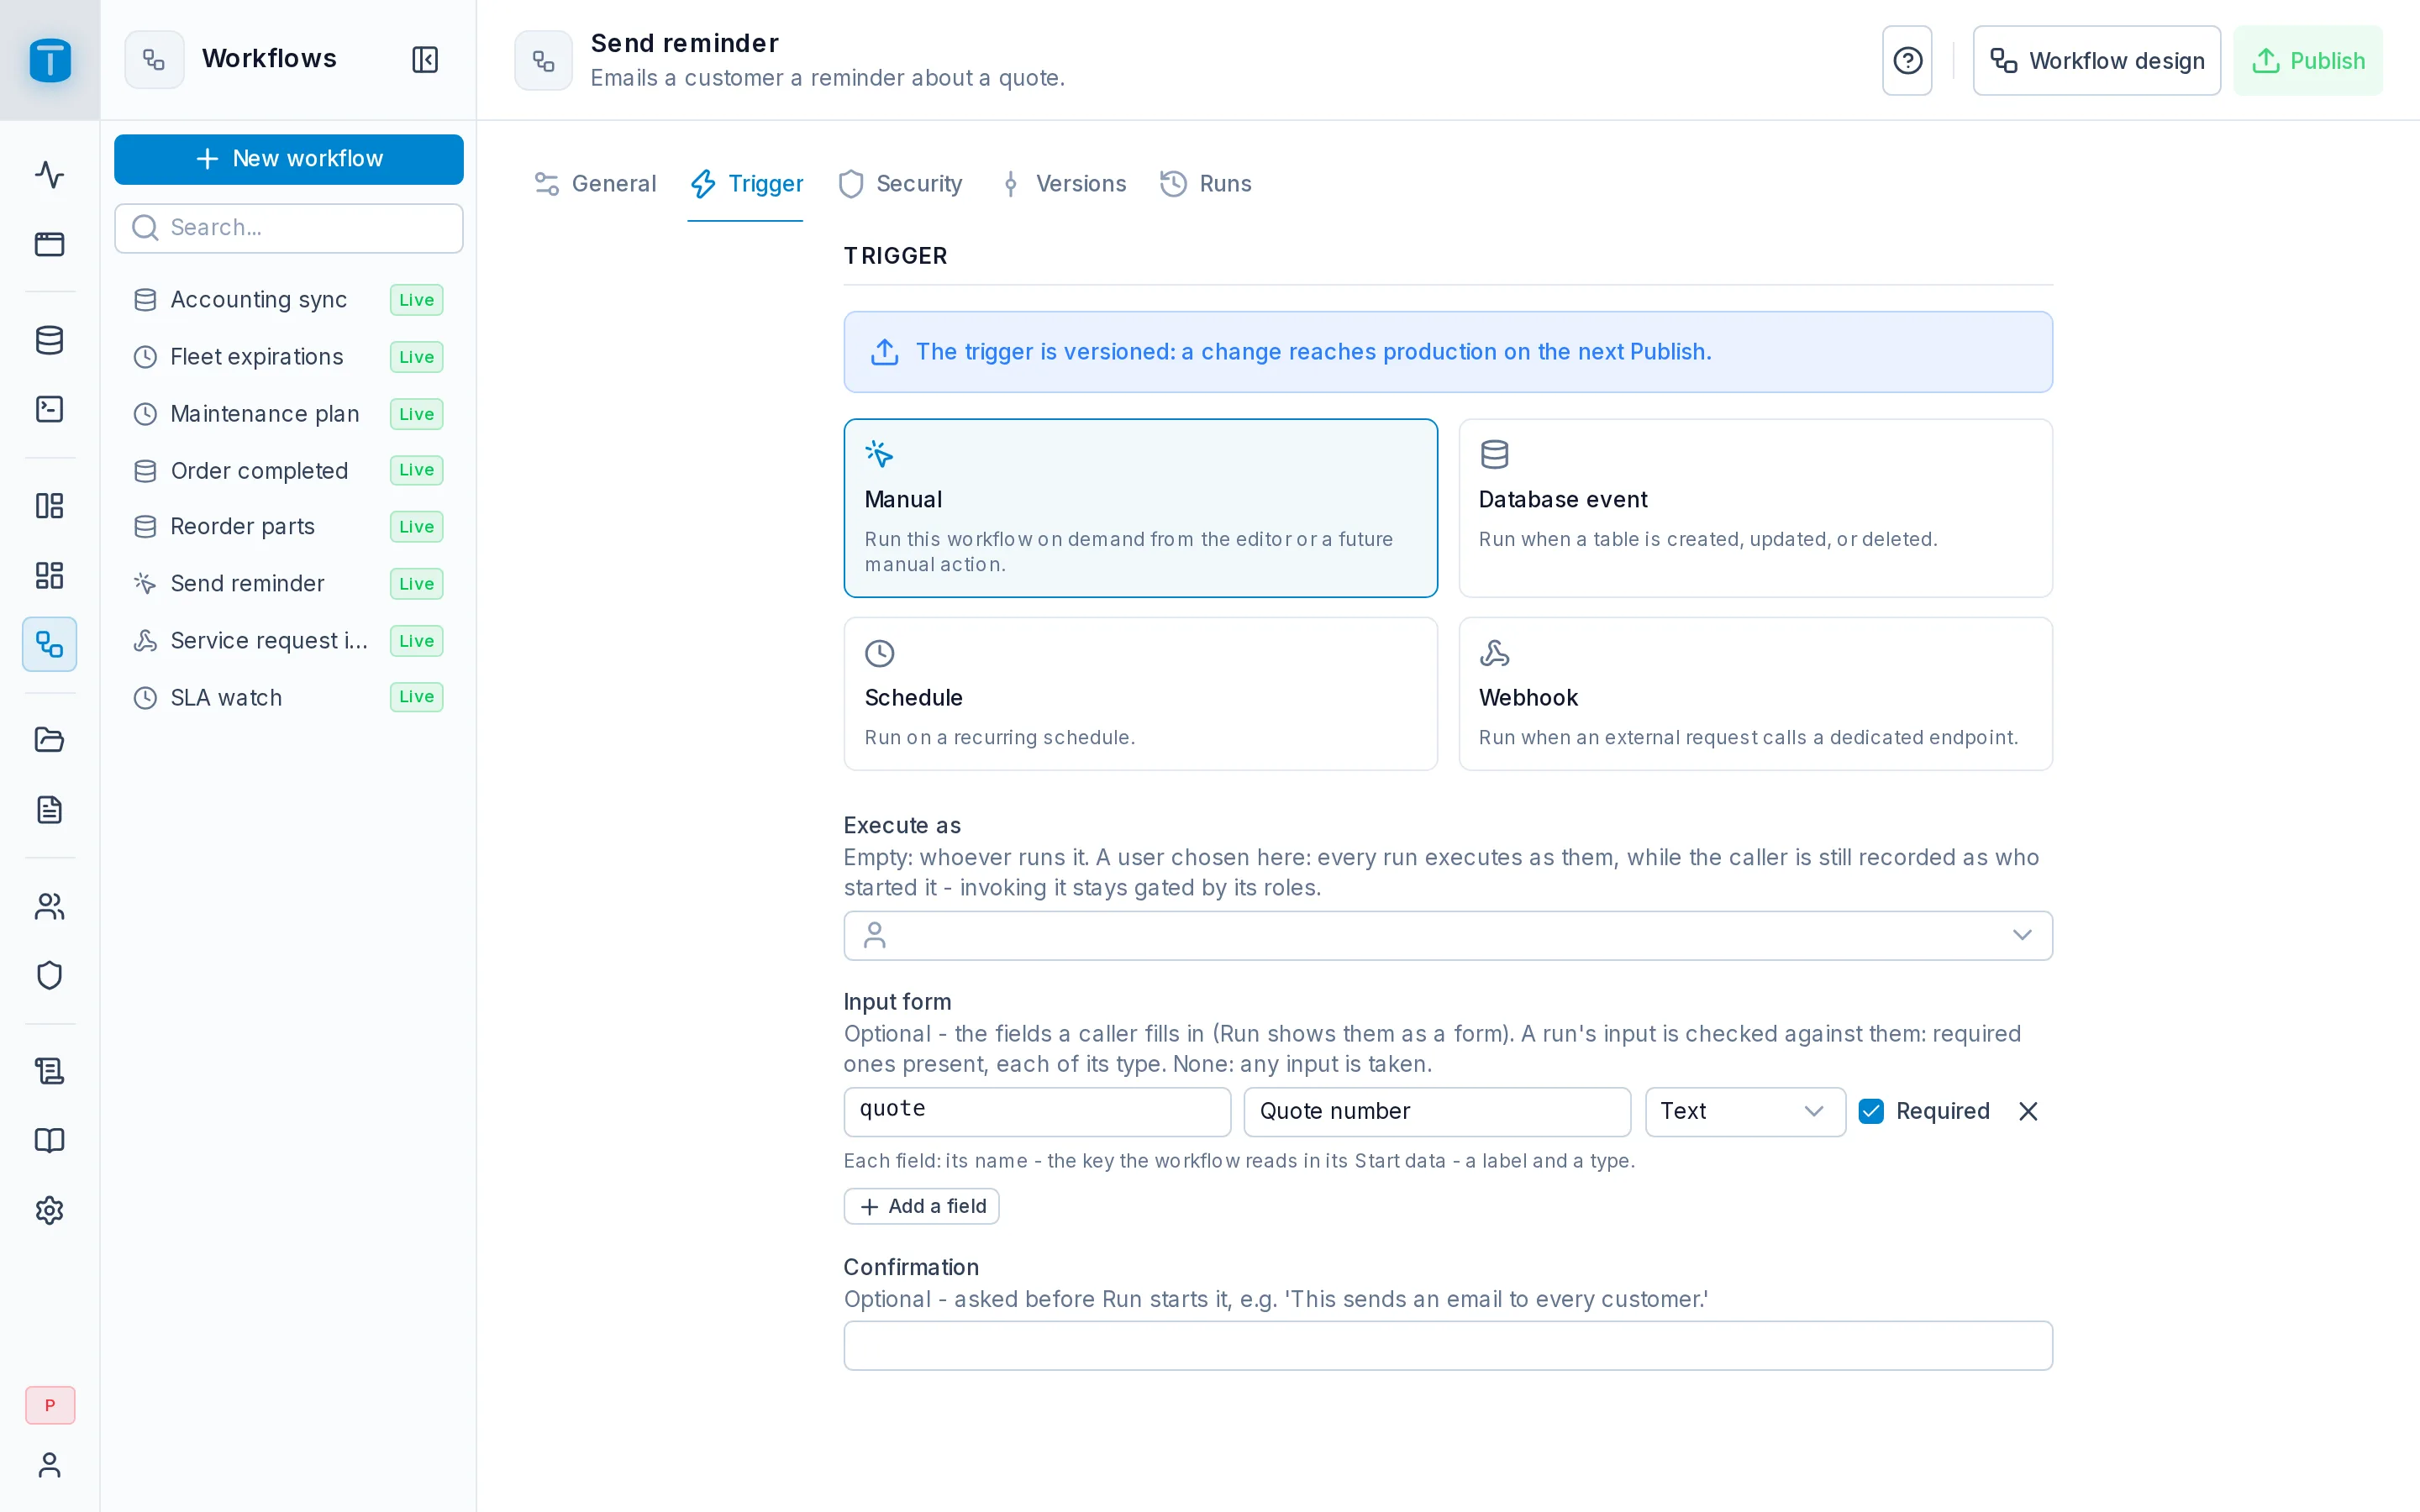Open the document file icon in sidebar
2420x1512 pixels.
tap(50, 809)
